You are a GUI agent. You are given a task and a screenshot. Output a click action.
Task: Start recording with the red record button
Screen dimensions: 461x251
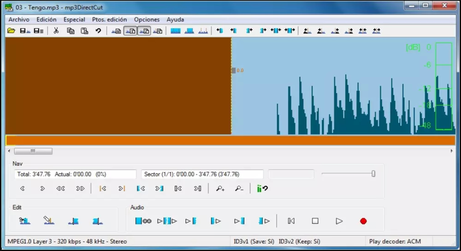(363, 221)
